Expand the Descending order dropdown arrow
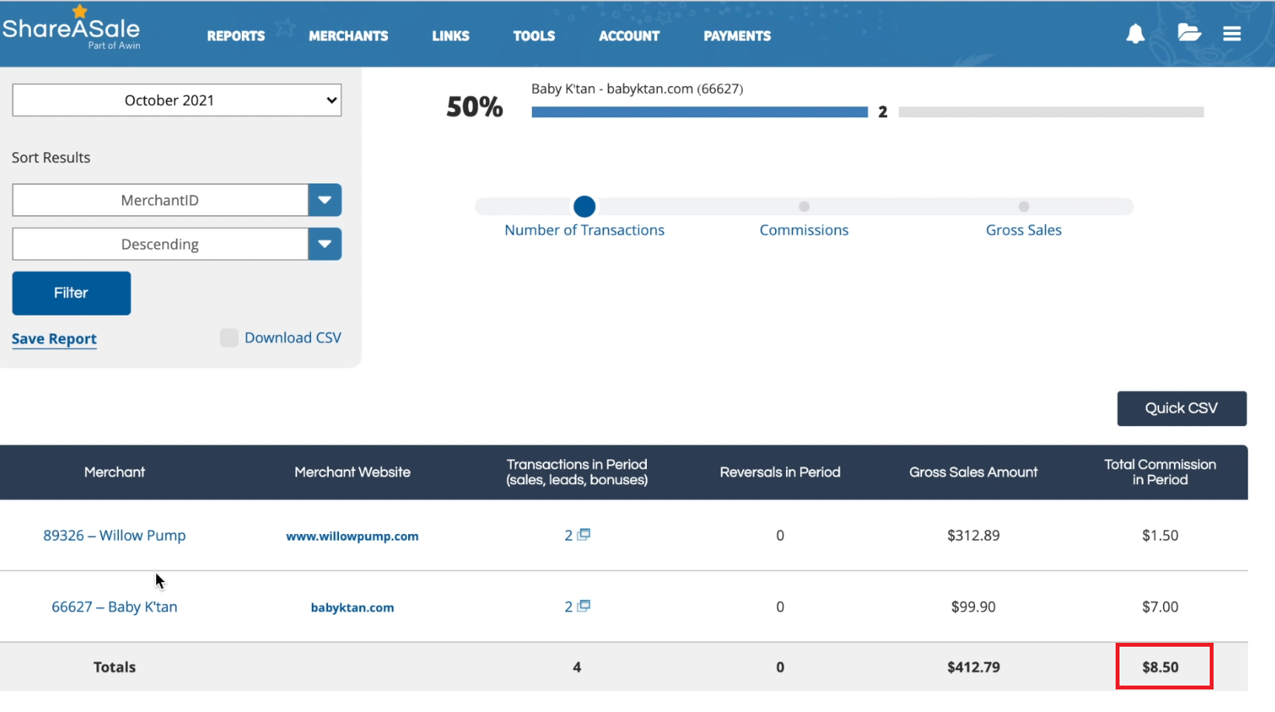The width and height of the screenshot is (1275, 712). coord(325,244)
